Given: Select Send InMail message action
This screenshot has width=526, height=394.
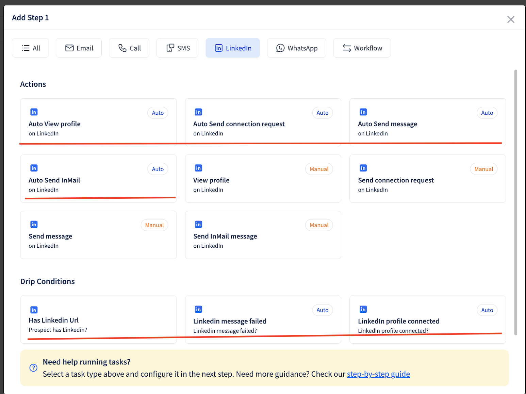Looking at the screenshot, I should [263, 235].
